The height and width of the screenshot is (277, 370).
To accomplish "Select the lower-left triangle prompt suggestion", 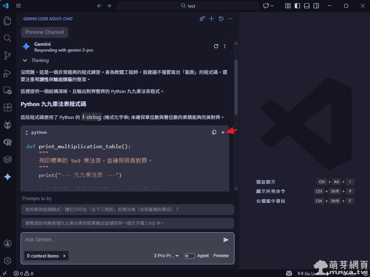I will pos(127,210).
